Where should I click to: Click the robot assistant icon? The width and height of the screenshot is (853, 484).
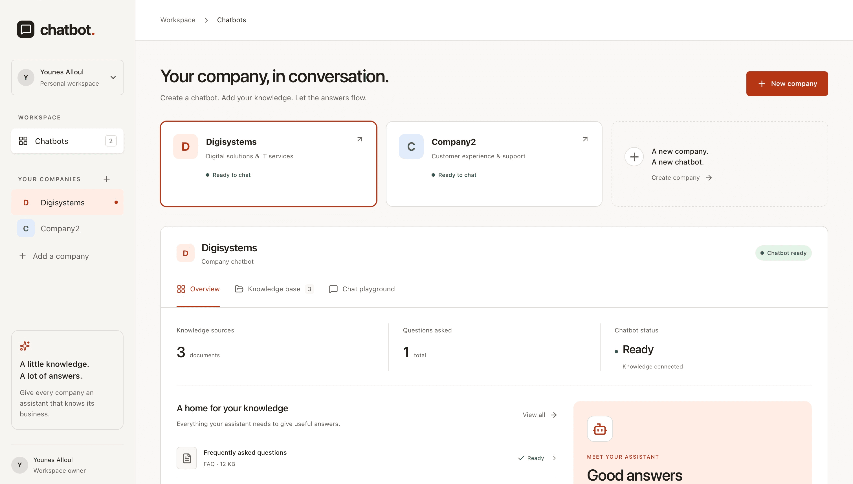pyautogui.click(x=600, y=429)
